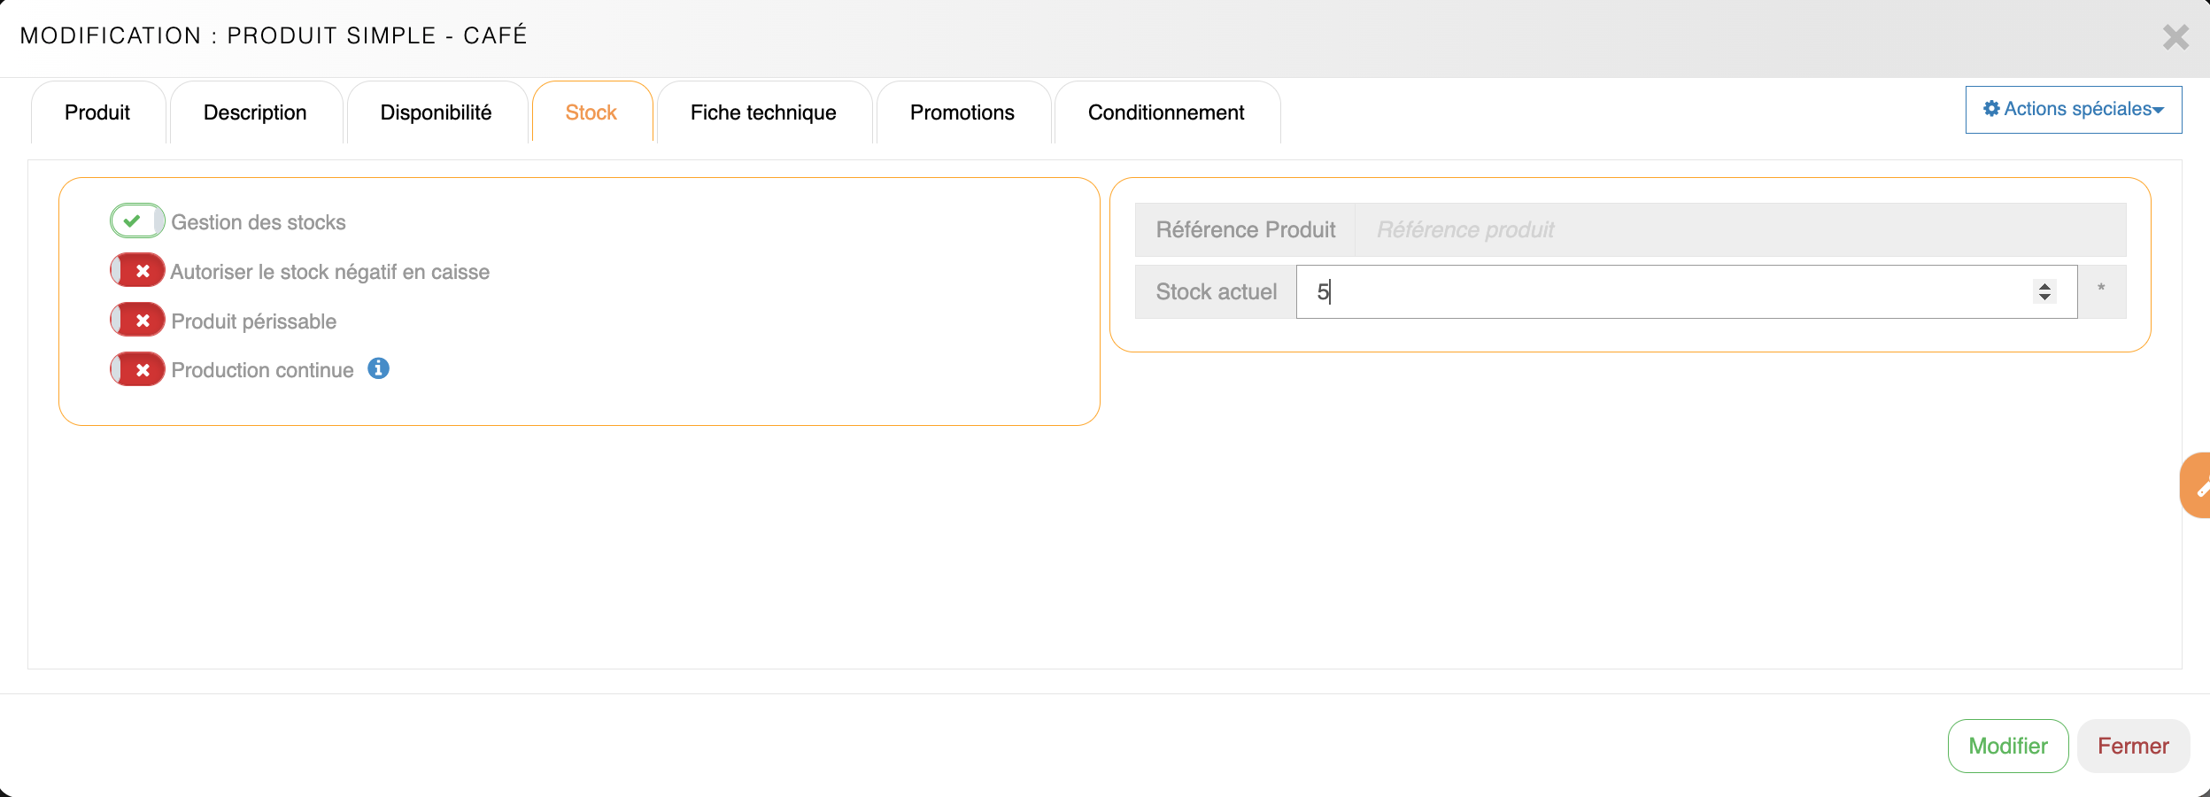This screenshot has width=2210, height=797.
Task: Decrease Stock actuel with the down arrow
Action: coord(2044,298)
